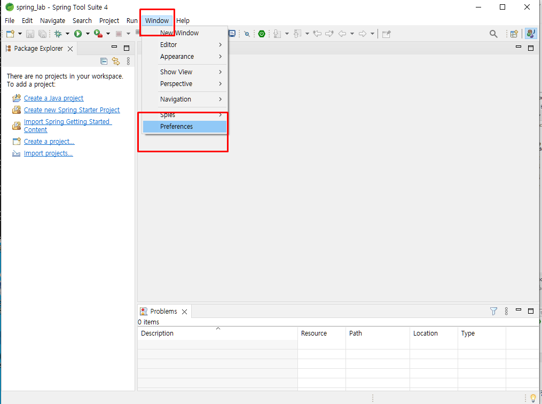This screenshot has height=404, width=542.
Task: Open the Project menu
Action: [109, 20]
